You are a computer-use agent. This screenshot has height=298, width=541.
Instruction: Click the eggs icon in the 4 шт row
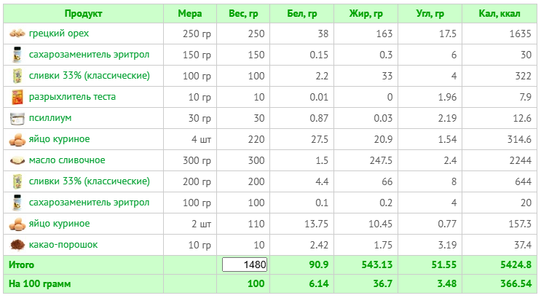click(x=17, y=139)
